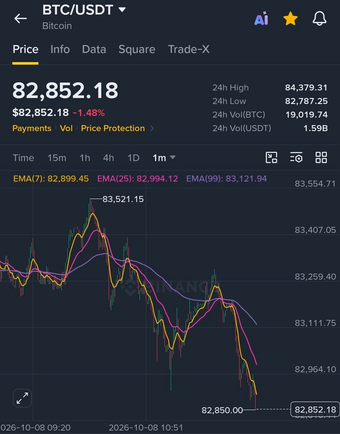This screenshot has height=434, width=340.
Task: Go to the Square tab
Action: tap(137, 49)
